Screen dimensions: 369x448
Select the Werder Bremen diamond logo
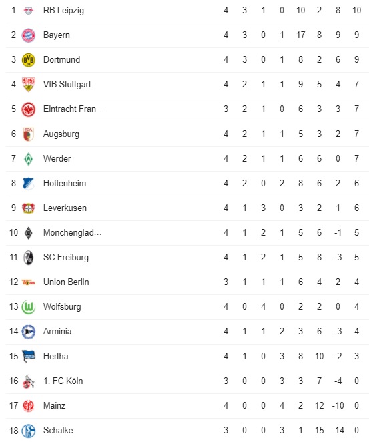click(x=28, y=159)
